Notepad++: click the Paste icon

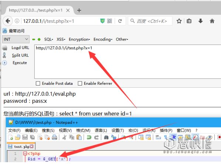click(x=79, y=137)
